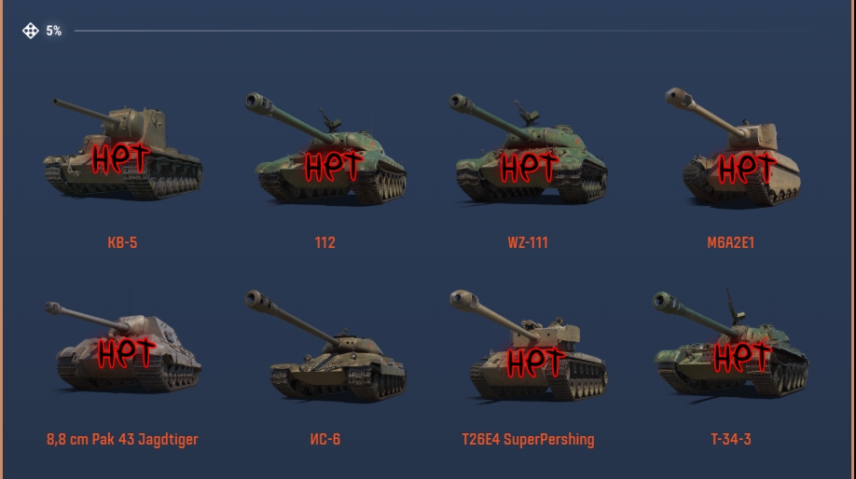856x479 pixels.
Task: Select the T26E4 SuperPershing tank image
Action: 529,346
